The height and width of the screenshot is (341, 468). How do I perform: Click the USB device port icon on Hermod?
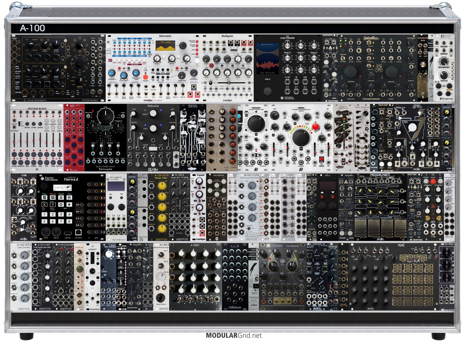point(78,233)
